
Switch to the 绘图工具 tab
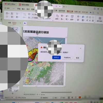tap(77, 12)
